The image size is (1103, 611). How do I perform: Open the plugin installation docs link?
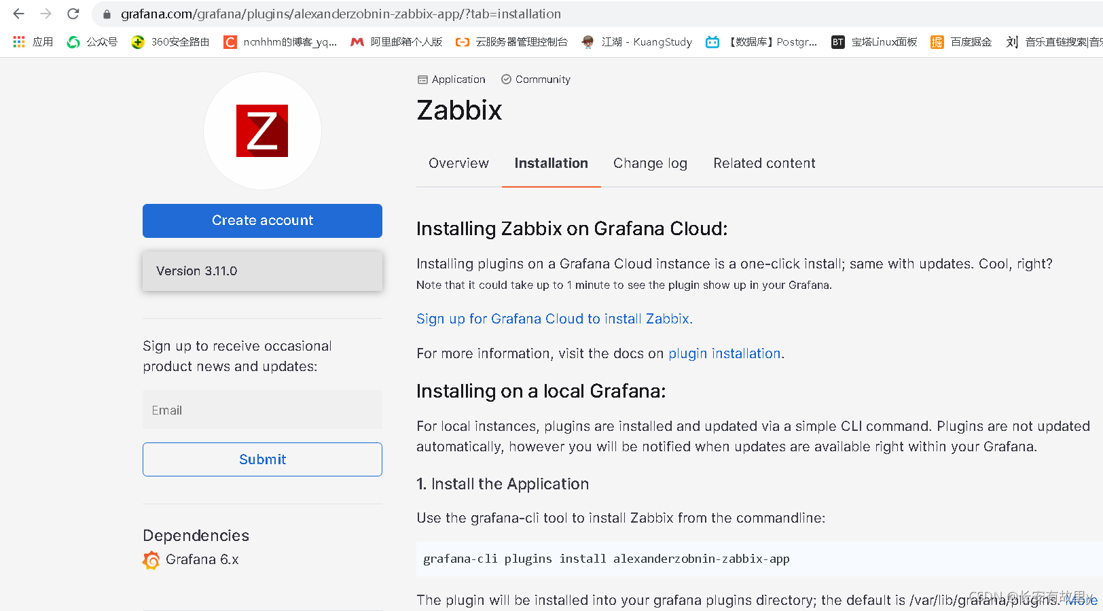[725, 353]
